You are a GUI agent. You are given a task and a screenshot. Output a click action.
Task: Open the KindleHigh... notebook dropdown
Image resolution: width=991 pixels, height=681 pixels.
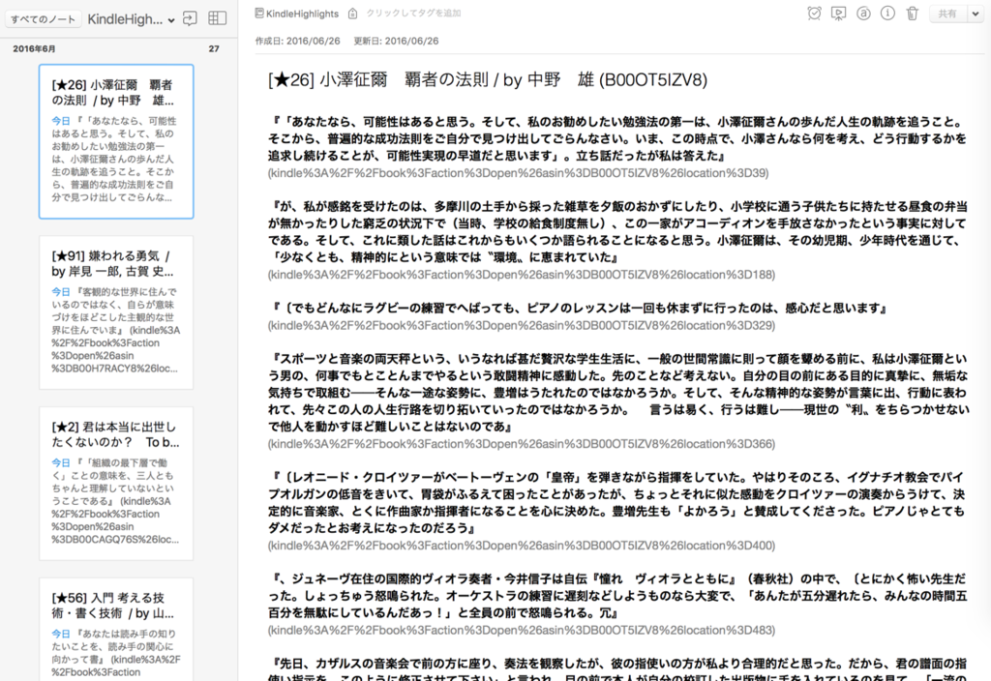pyautogui.click(x=131, y=19)
